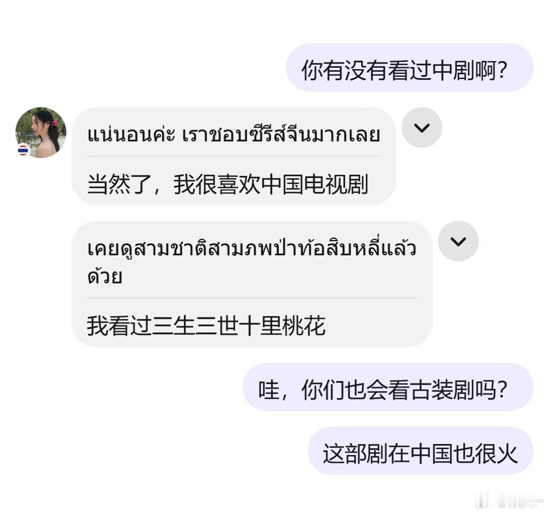
Task: Expand chevron beside the first Thai reply
Action: click(422, 128)
